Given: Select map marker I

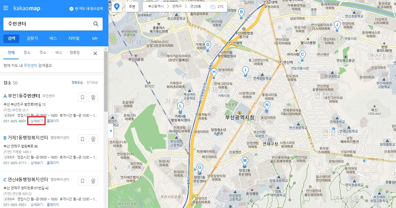Looking at the screenshot, I should coord(246,71).
